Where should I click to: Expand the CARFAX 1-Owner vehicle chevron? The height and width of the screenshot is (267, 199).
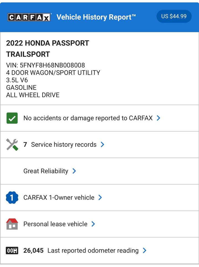coord(100,197)
